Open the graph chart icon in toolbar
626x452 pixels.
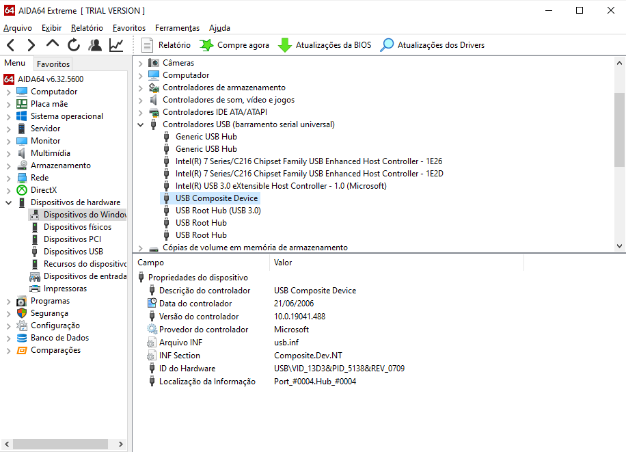[x=116, y=45]
